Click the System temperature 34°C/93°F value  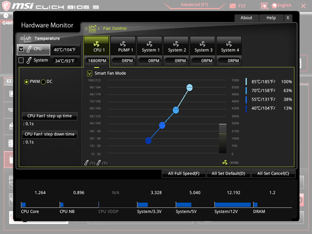click(65, 61)
